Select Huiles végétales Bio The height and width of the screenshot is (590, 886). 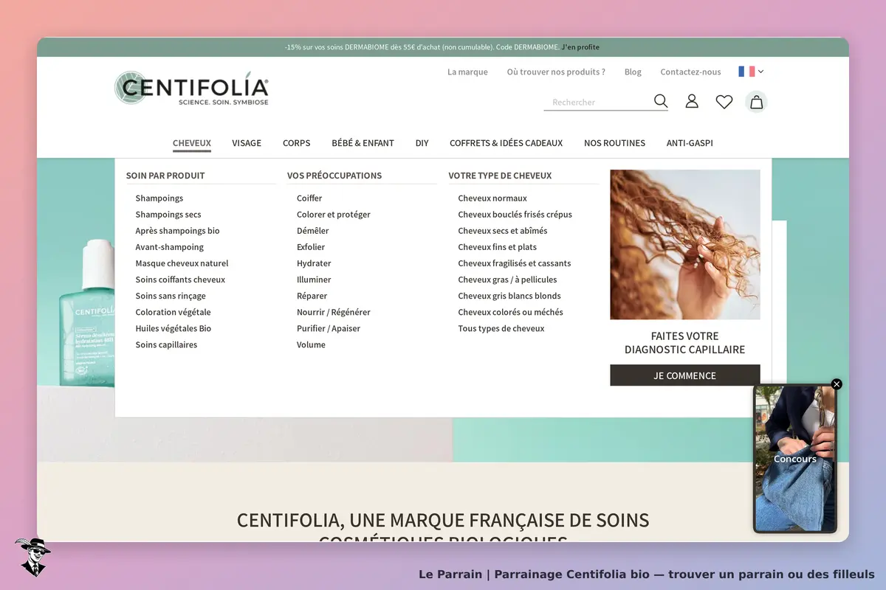click(x=174, y=328)
